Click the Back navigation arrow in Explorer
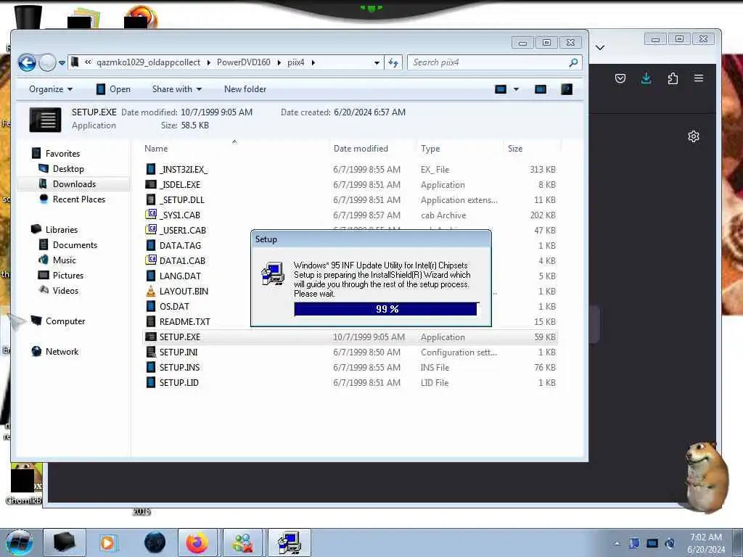 tap(27, 62)
